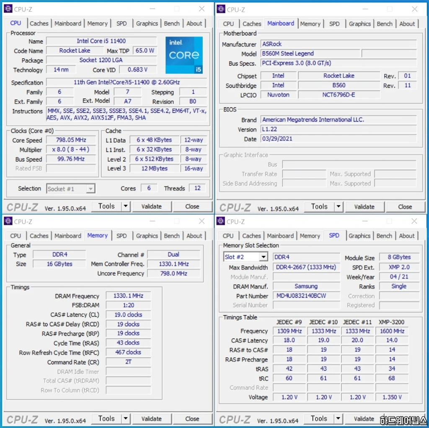This screenshot has height=428, width=429.
Task: Click CPU-Z app icon in SPD window
Action: [220, 221]
